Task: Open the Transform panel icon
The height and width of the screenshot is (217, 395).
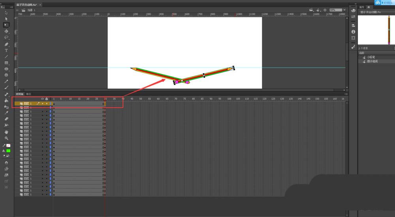Action: pyautogui.click(x=353, y=38)
